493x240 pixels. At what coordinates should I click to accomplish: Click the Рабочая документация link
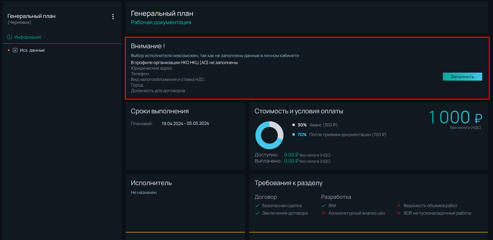[x=161, y=22]
